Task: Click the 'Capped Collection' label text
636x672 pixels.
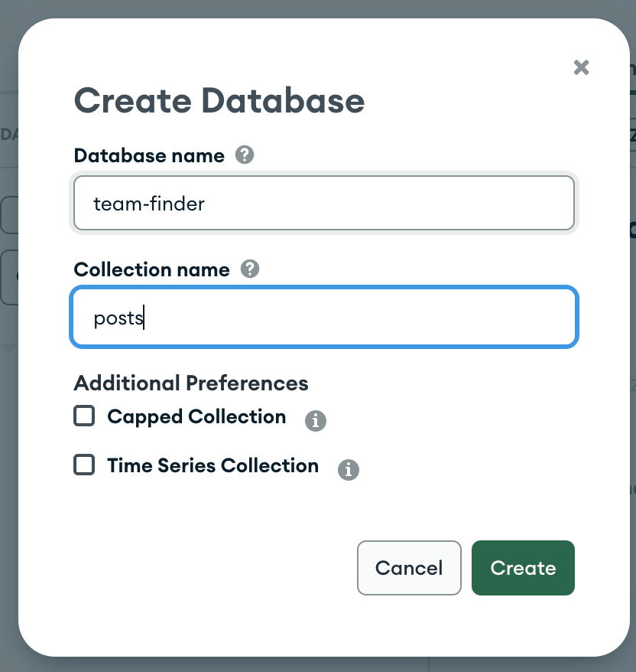Action: (x=196, y=417)
